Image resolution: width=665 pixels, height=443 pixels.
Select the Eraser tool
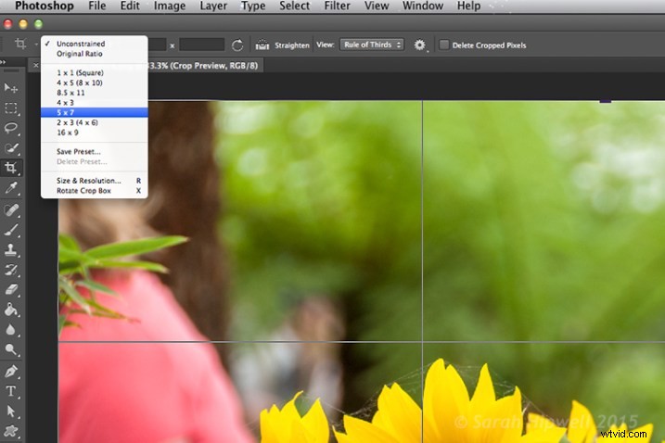[x=10, y=290]
